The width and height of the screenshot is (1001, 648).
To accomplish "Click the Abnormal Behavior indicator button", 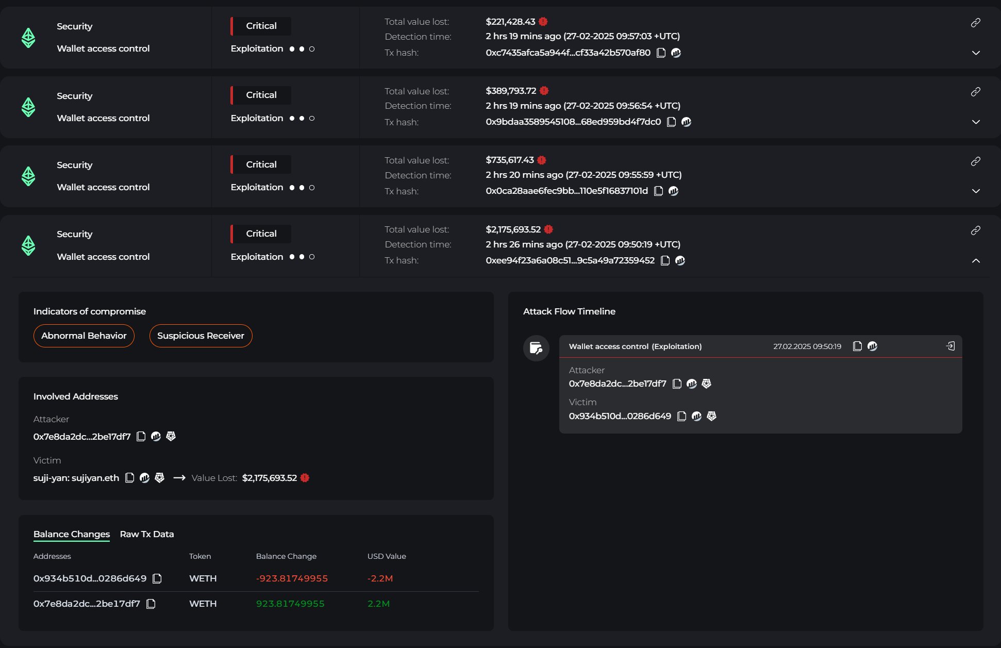I will click(x=84, y=336).
